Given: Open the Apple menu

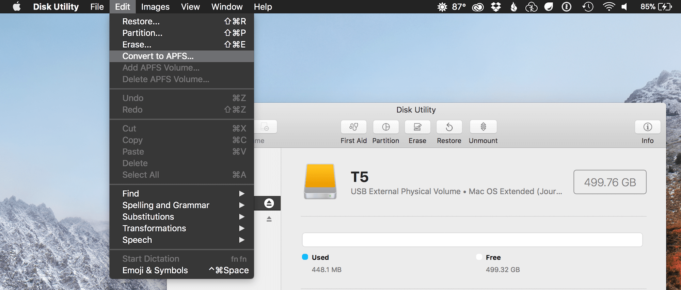Looking at the screenshot, I should [16, 6].
